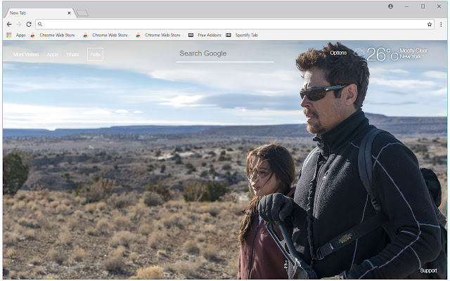Maximize the Chrome window
The height and width of the screenshot is (281, 450).
pos(423,6)
